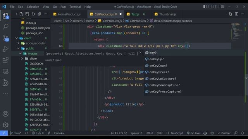
Task: Close the unsaved CatProducts.js tab dot
Action: [121, 14]
